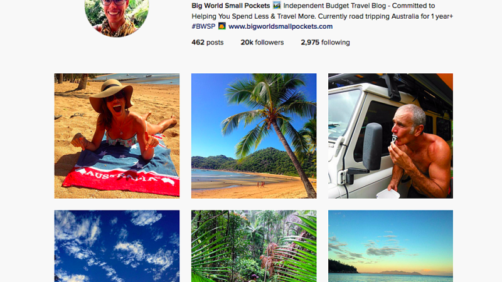Open the 2,975 following list
Screen dimensions: 502x282
[325, 42]
